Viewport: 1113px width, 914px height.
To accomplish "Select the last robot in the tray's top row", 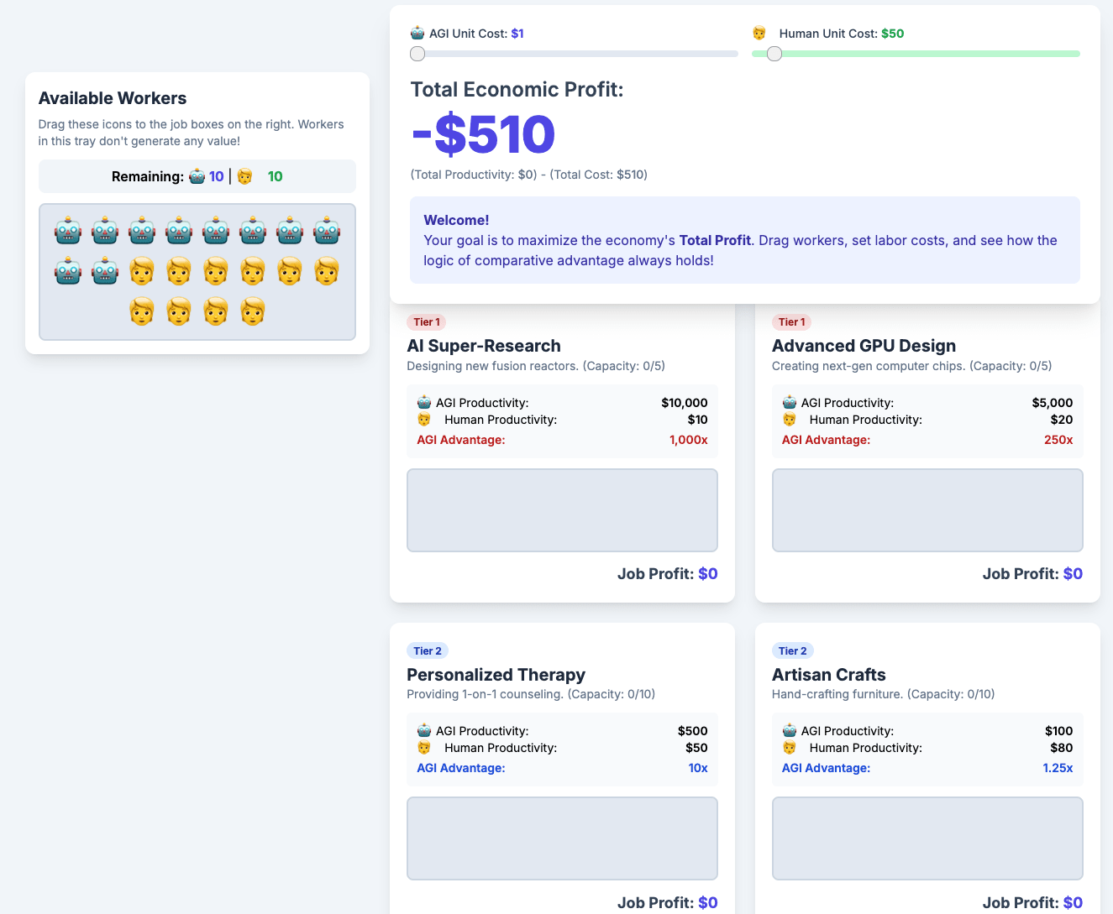I will [x=327, y=231].
